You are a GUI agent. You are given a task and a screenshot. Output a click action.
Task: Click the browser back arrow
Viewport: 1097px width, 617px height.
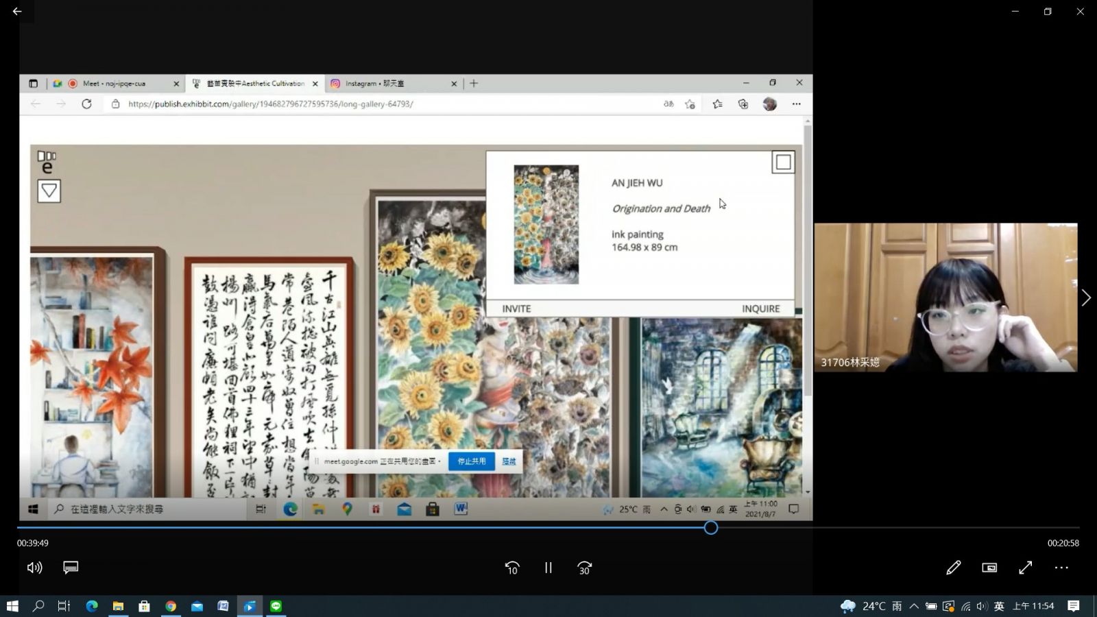(36, 104)
